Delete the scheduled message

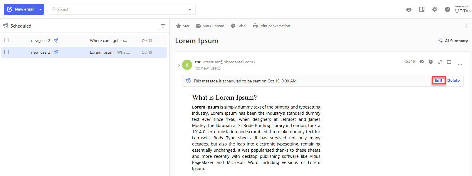coord(453,80)
